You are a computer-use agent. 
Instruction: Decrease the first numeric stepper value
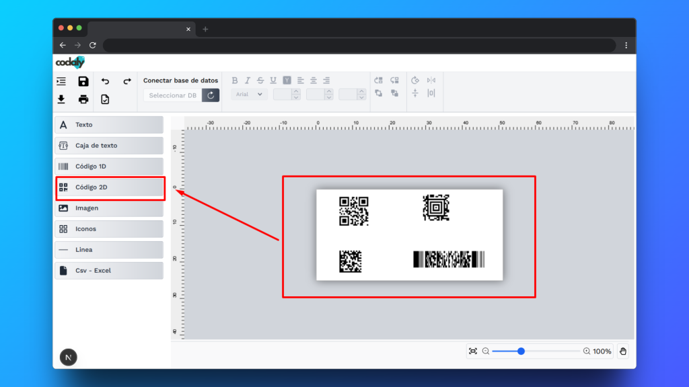tap(296, 97)
